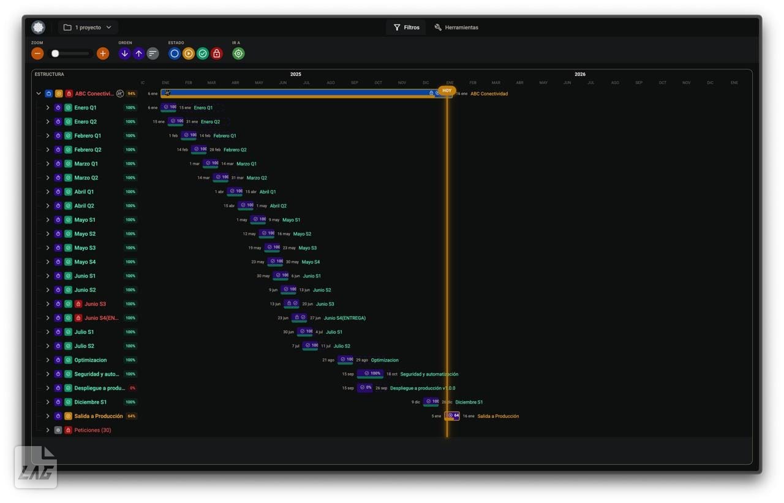
Task: Sort ascending with the up arrow Orden button
Action: tap(139, 53)
